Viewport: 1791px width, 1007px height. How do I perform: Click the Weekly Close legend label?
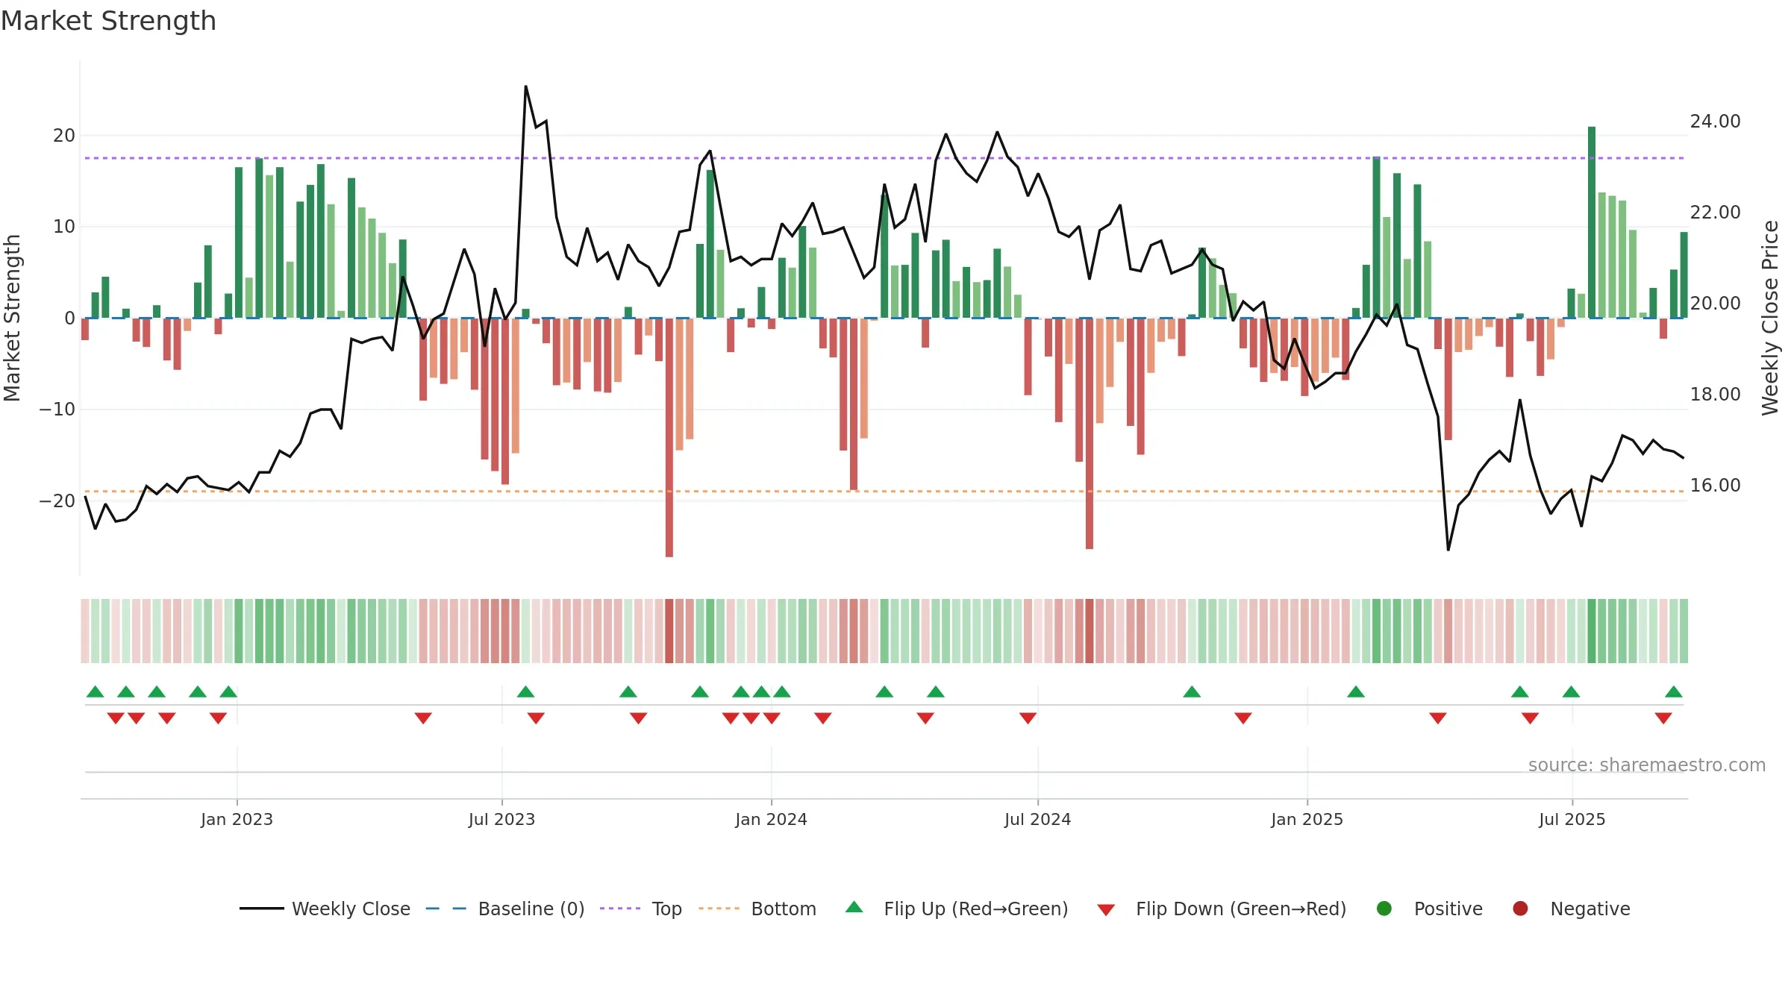(351, 909)
